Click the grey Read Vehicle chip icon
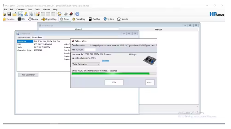The width and height of the screenshot is (231, 129). pos(66,14)
